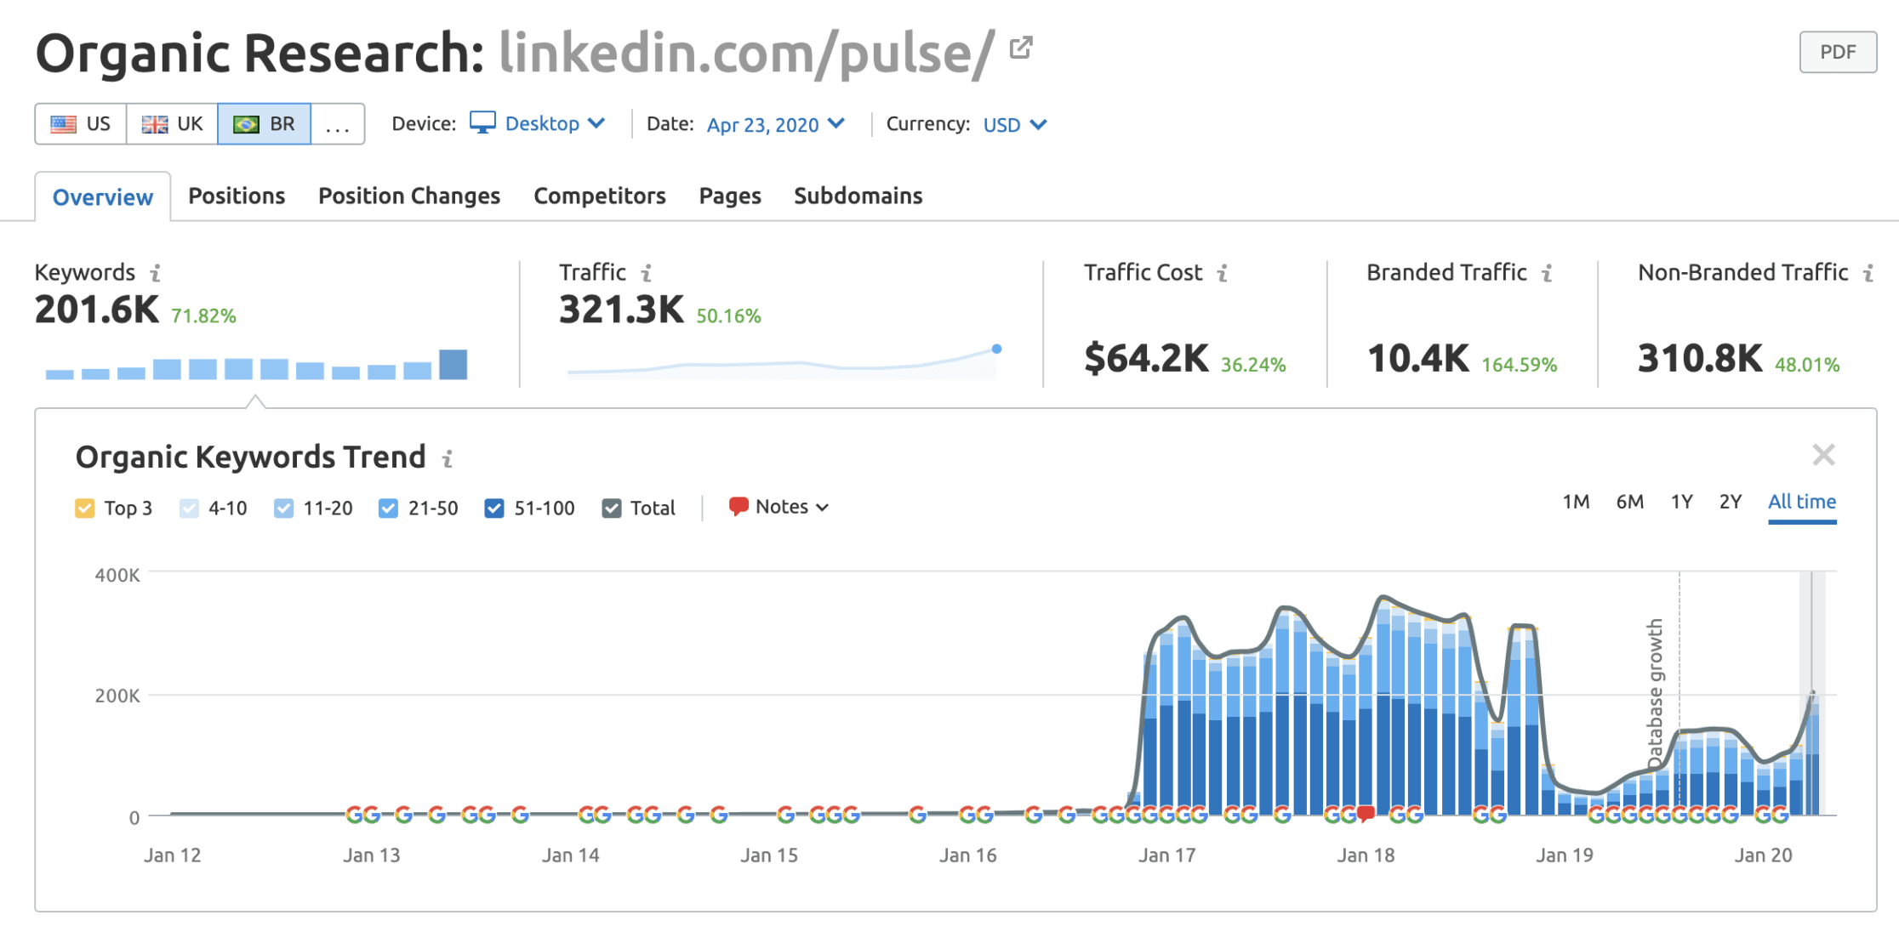Close the Organic Keywords Trend panel
1899x932 pixels.
point(1823,455)
